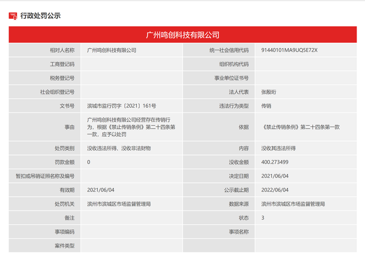The width and height of the screenshot is (365, 260).
Task: Click the 组织机构代码 label
Action: pyautogui.click(x=234, y=64)
